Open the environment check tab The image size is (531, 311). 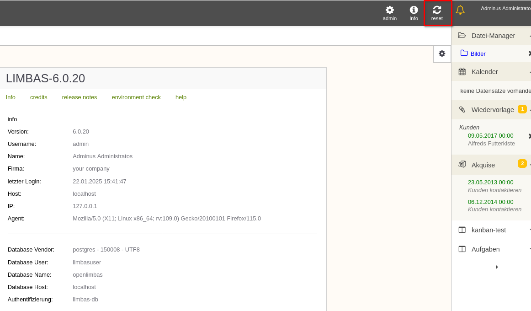[136, 97]
